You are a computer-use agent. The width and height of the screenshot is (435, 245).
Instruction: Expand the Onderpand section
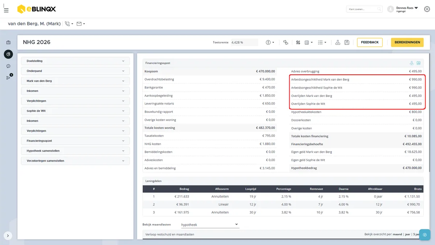pos(75,71)
